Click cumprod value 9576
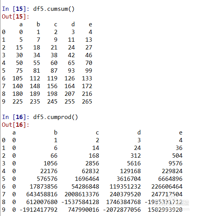Screen dimensions: 201x216 176,163
